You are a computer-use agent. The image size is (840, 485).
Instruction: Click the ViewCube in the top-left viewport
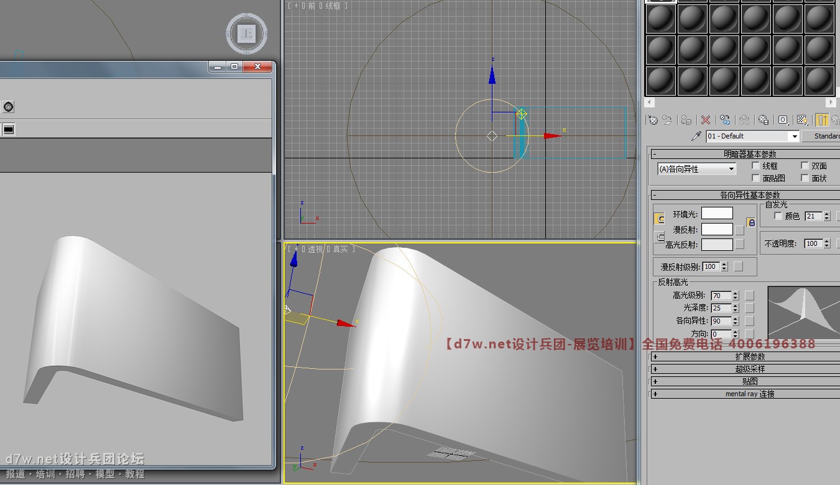click(247, 34)
